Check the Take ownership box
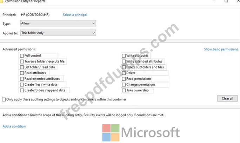 pos(124,90)
